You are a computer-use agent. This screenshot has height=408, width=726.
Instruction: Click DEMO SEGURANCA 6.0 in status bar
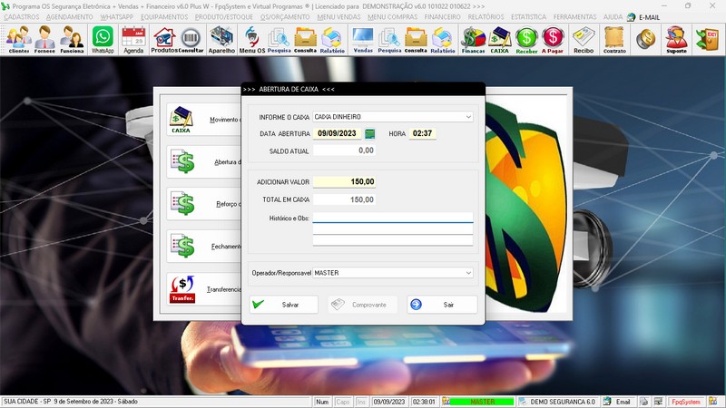click(x=558, y=402)
